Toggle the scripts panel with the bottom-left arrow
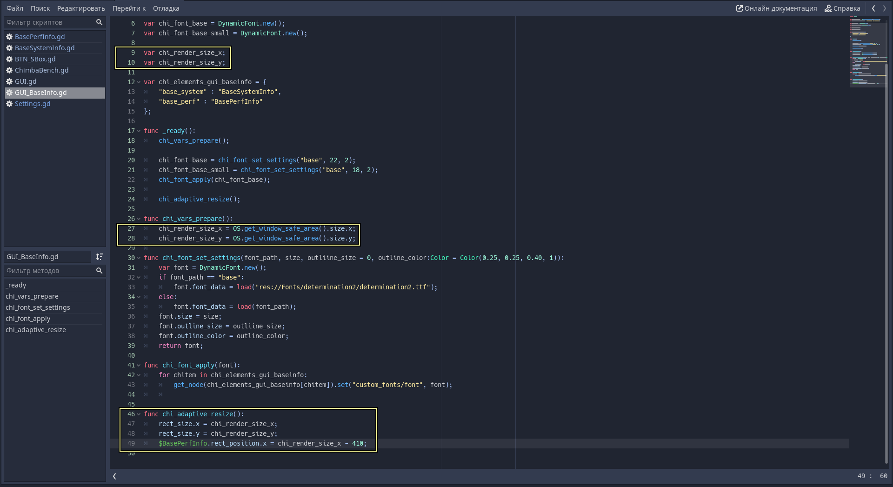Viewport: 893px width, 487px height. [x=114, y=476]
